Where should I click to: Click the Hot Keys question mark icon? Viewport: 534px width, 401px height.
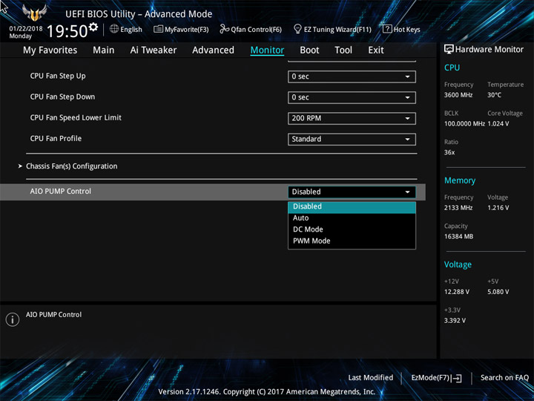pos(387,29)
